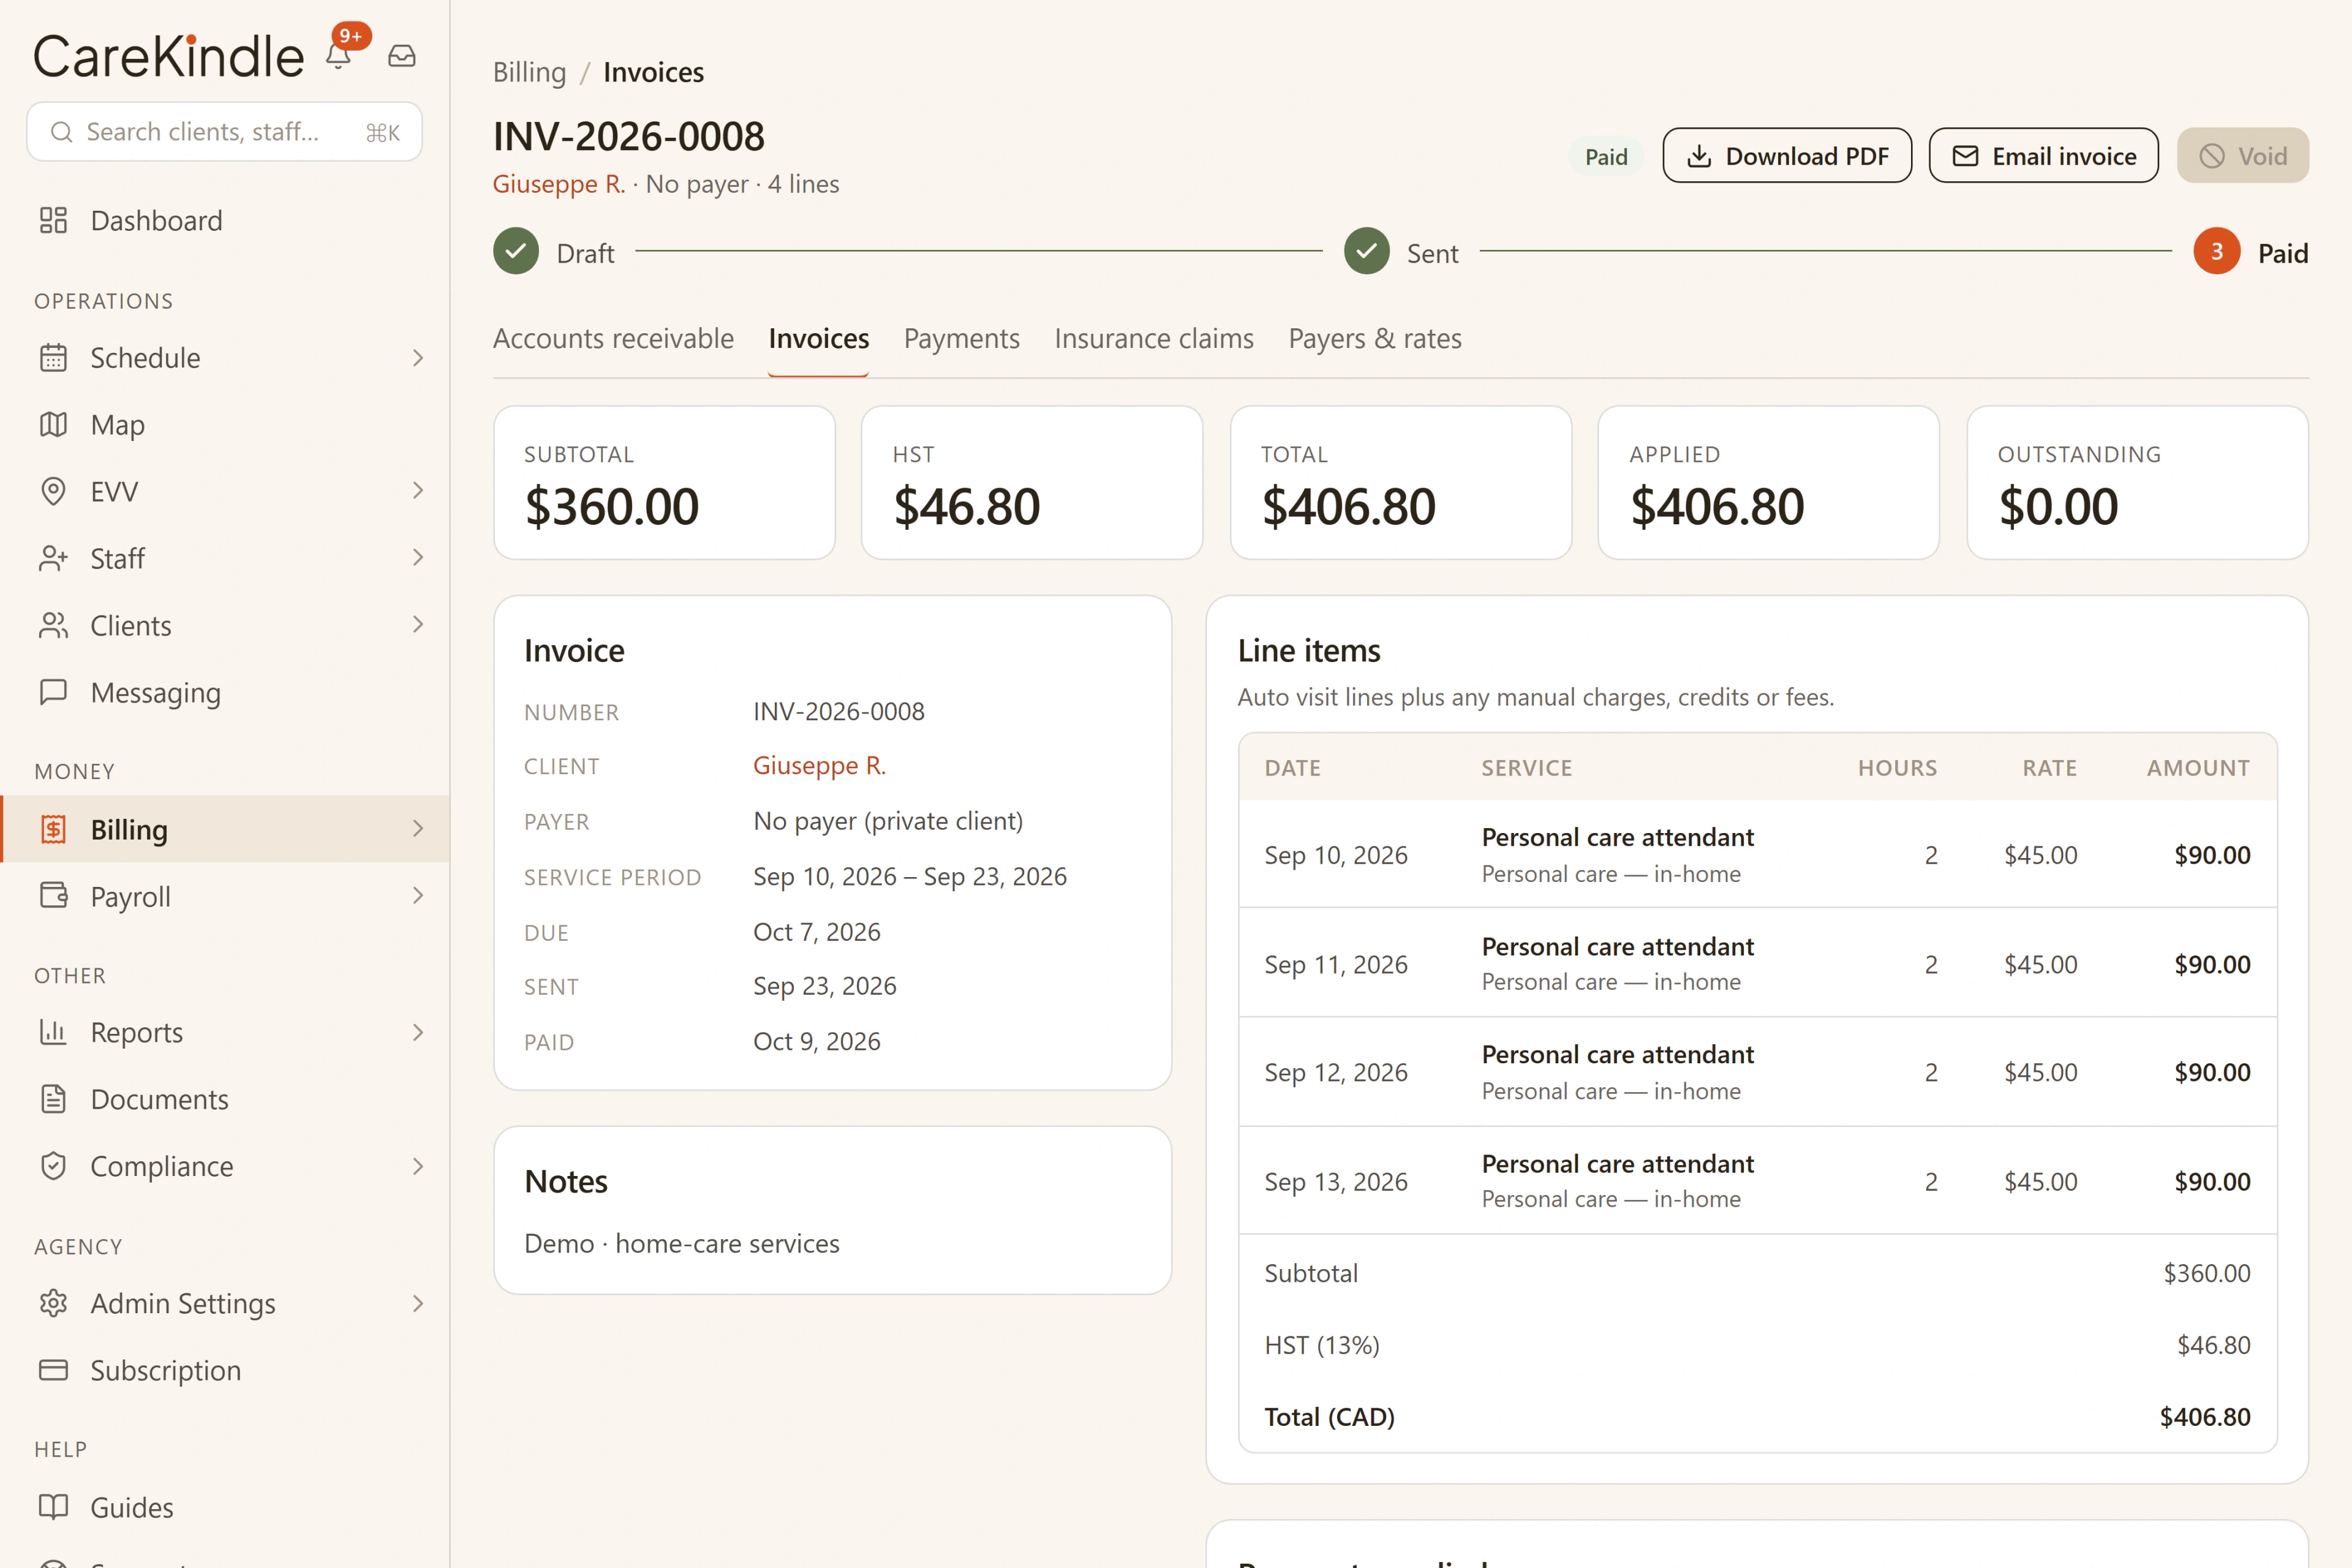Click the Guides book icon
The image size is (2352, 1568).
53,1507
